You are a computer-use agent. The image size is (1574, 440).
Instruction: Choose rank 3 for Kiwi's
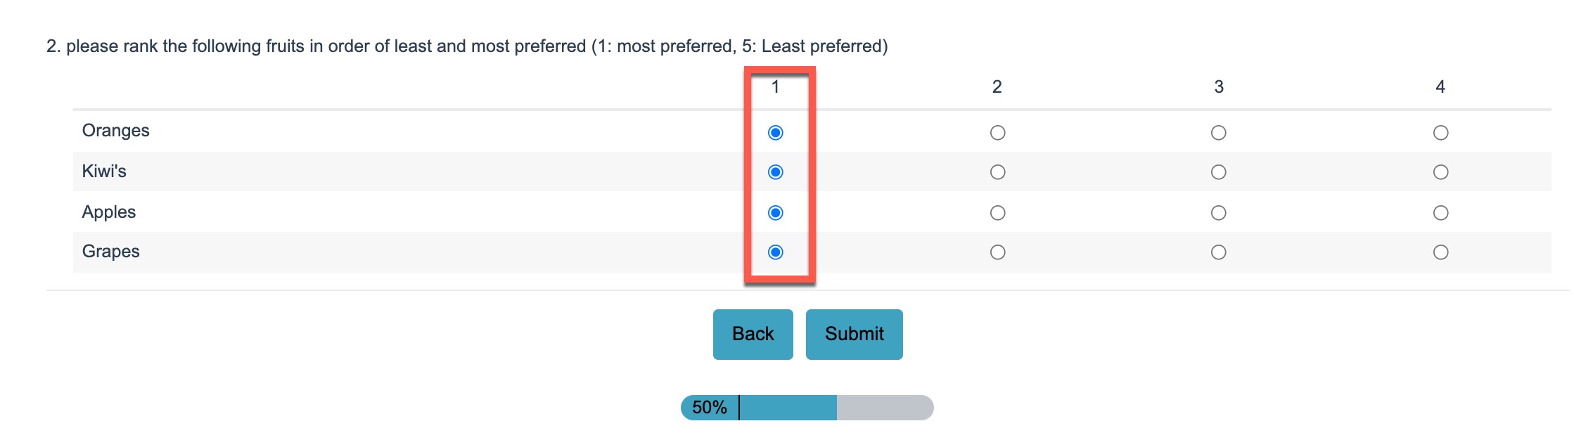pyautogui.click(x=1219, y=172)
